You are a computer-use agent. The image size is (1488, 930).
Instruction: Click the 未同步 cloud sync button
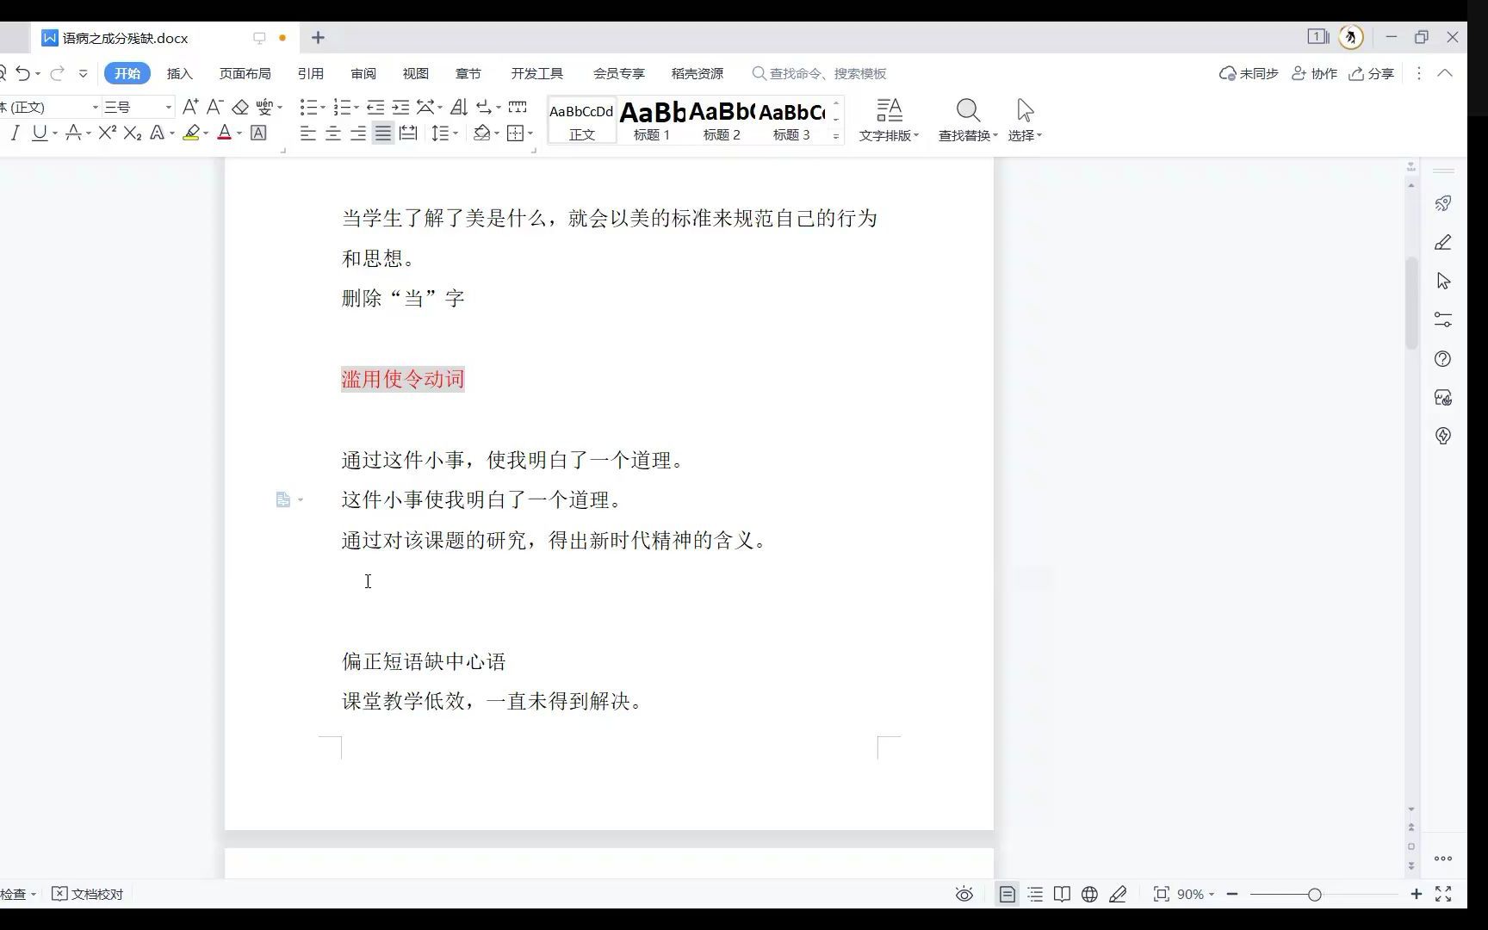[1249, 73]
